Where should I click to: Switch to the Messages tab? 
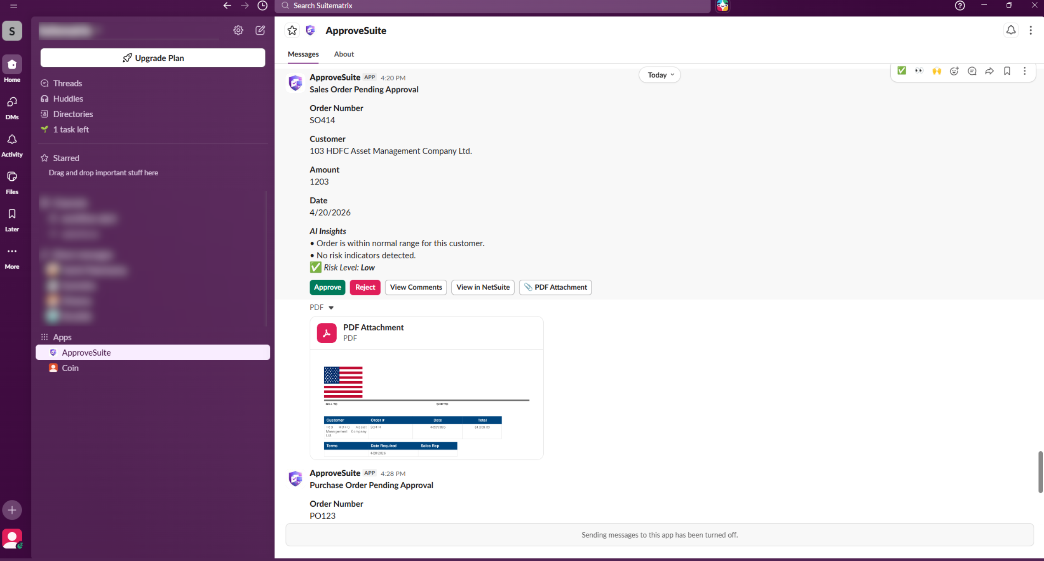[303, 54]
